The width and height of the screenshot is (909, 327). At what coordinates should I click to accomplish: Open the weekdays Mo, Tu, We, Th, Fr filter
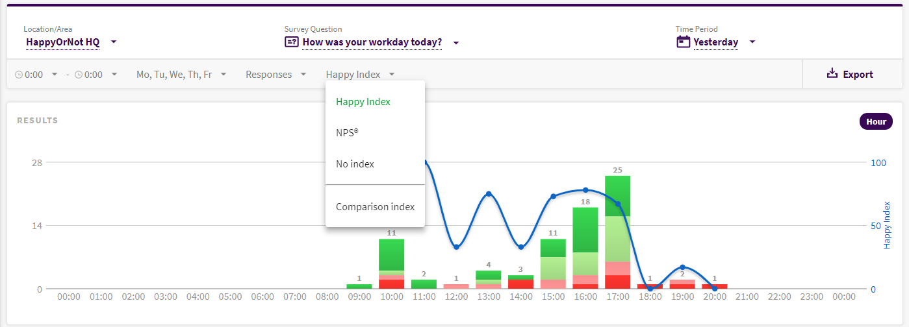pos(181,75)
